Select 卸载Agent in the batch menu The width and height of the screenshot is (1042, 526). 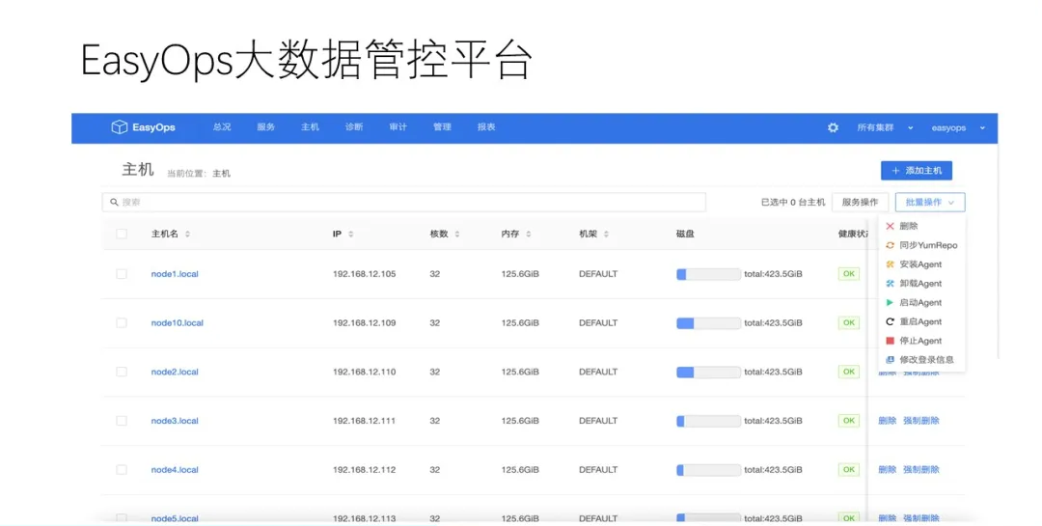tap(921, 284)
